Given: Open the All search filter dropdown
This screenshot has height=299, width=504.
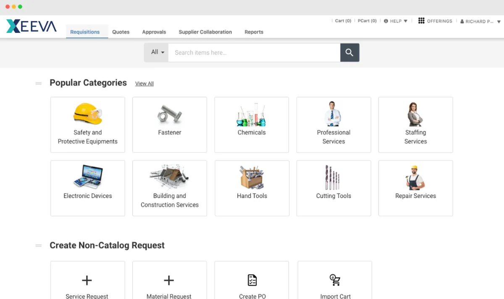Looking at the screenshot, I should click(156, 53).
